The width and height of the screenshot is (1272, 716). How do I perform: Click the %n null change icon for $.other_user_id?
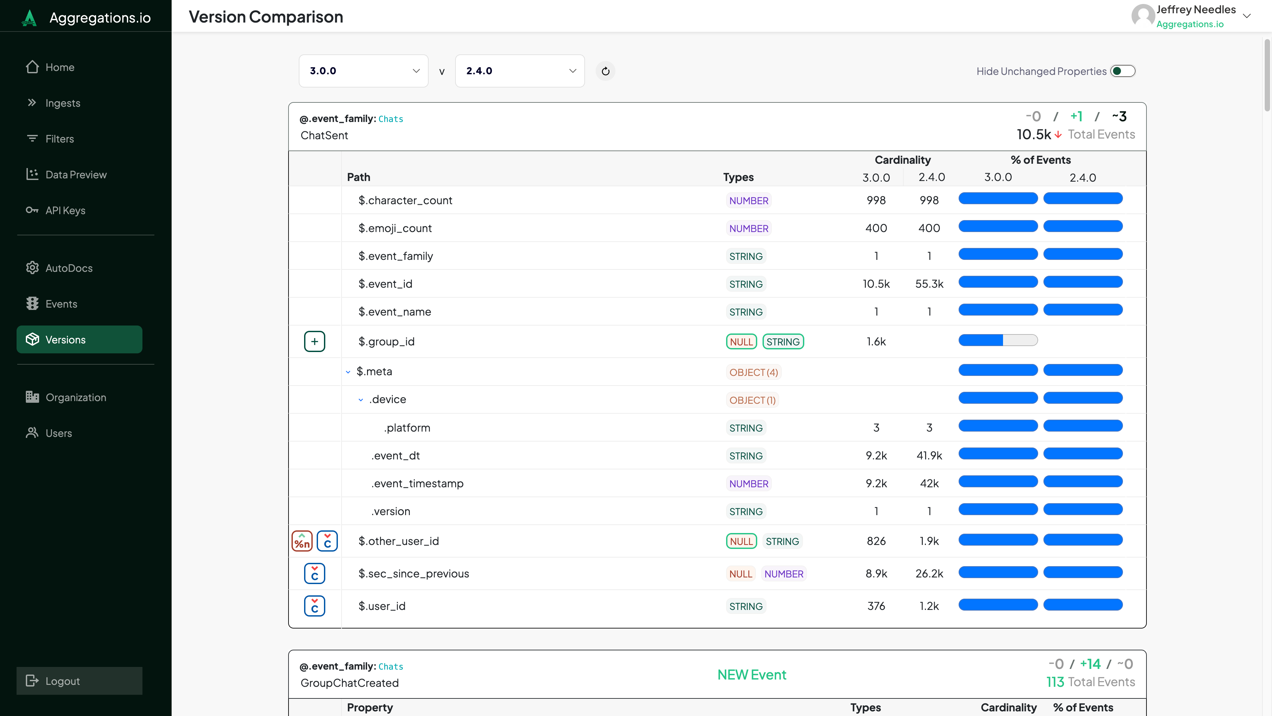tap(302, 541)
